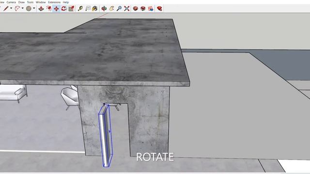Select the Line pencil tool

pyautogui.click(x=6, y=9)
